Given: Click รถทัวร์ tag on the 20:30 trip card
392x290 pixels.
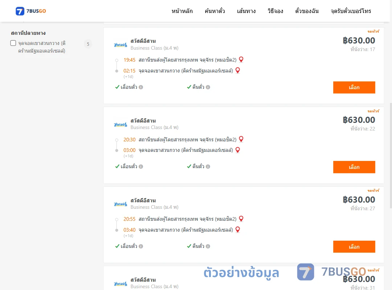Looking at the screenshot, I should pyautogui.click(x=373, y=111).
